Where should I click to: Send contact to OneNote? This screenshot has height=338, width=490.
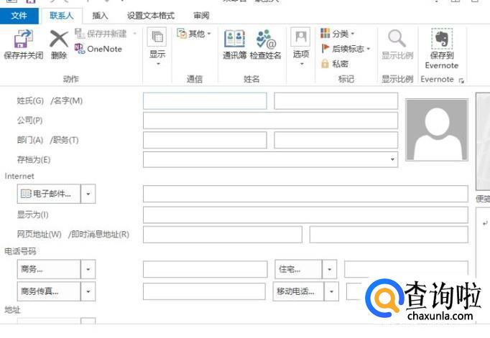tap(98, 49)
